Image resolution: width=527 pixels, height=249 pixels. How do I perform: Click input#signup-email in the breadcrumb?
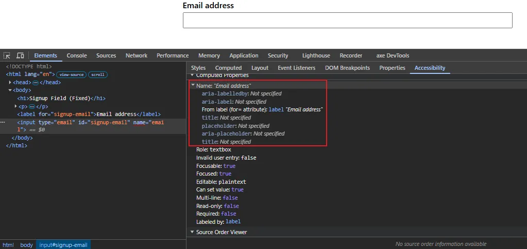63,245
